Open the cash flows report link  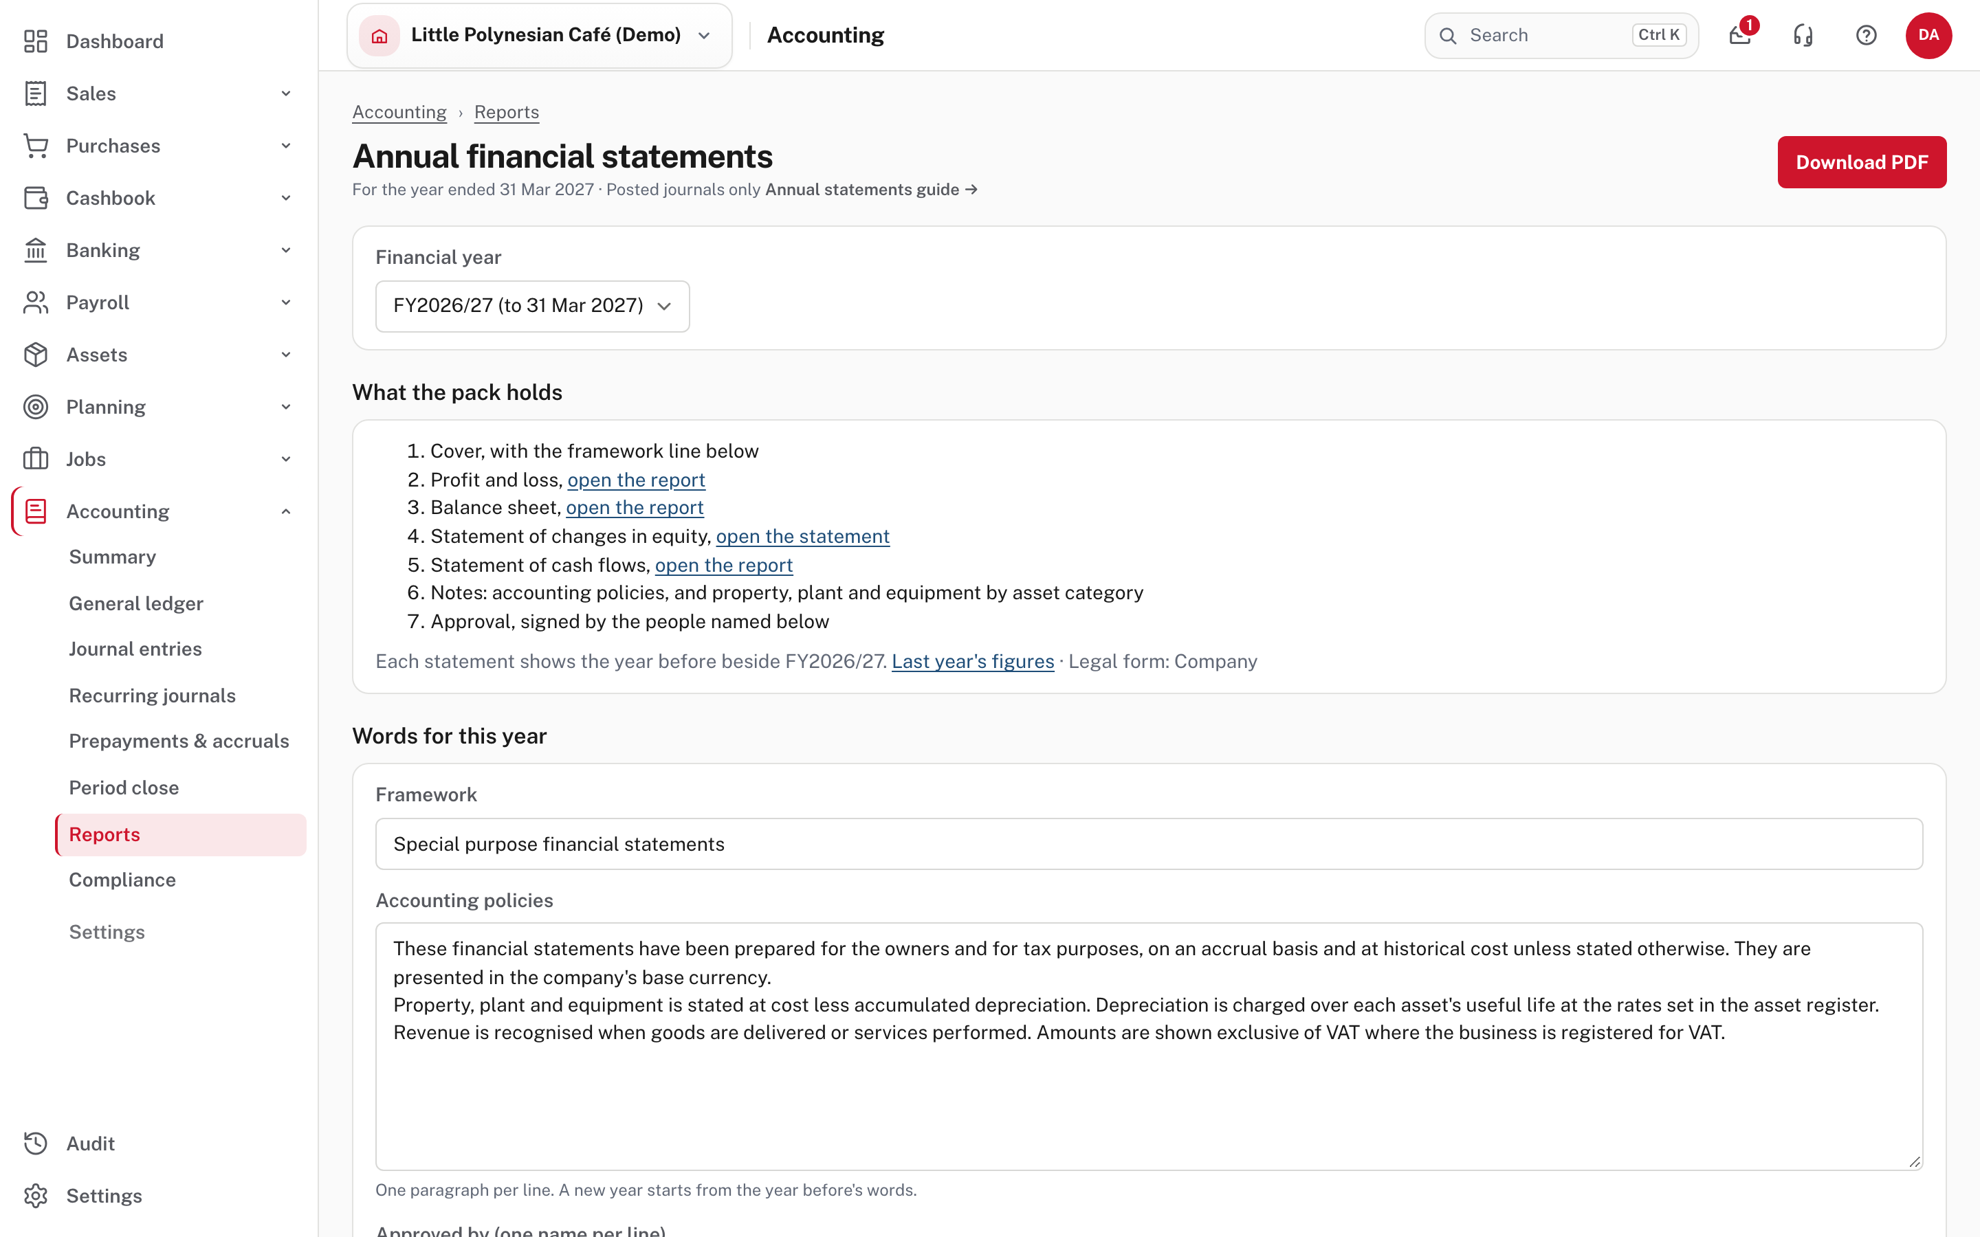point(723,564)
